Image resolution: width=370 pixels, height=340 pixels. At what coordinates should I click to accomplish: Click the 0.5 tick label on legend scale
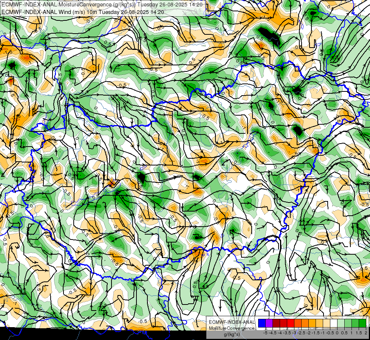(x=344, y=333)
